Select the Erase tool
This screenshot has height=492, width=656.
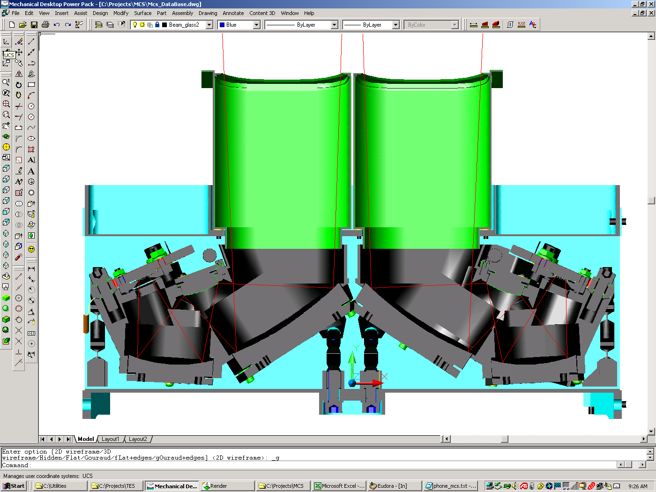tap(19, 42)
